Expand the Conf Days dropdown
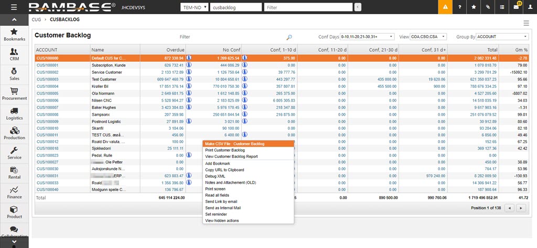This screenshot has height=248, width=537. pos(367,37)
